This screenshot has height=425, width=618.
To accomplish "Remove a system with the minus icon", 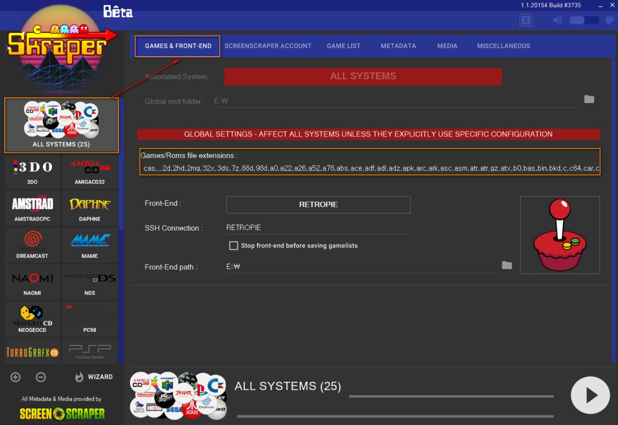I will pyautogui.click(x=41, y=377).
